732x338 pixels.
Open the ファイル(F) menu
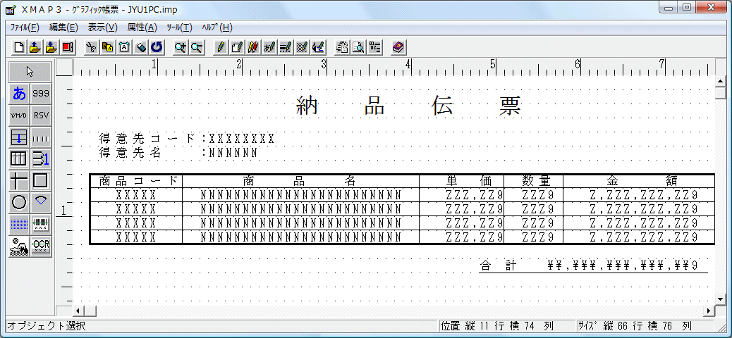pyautogui.click(x=25, y=27)
